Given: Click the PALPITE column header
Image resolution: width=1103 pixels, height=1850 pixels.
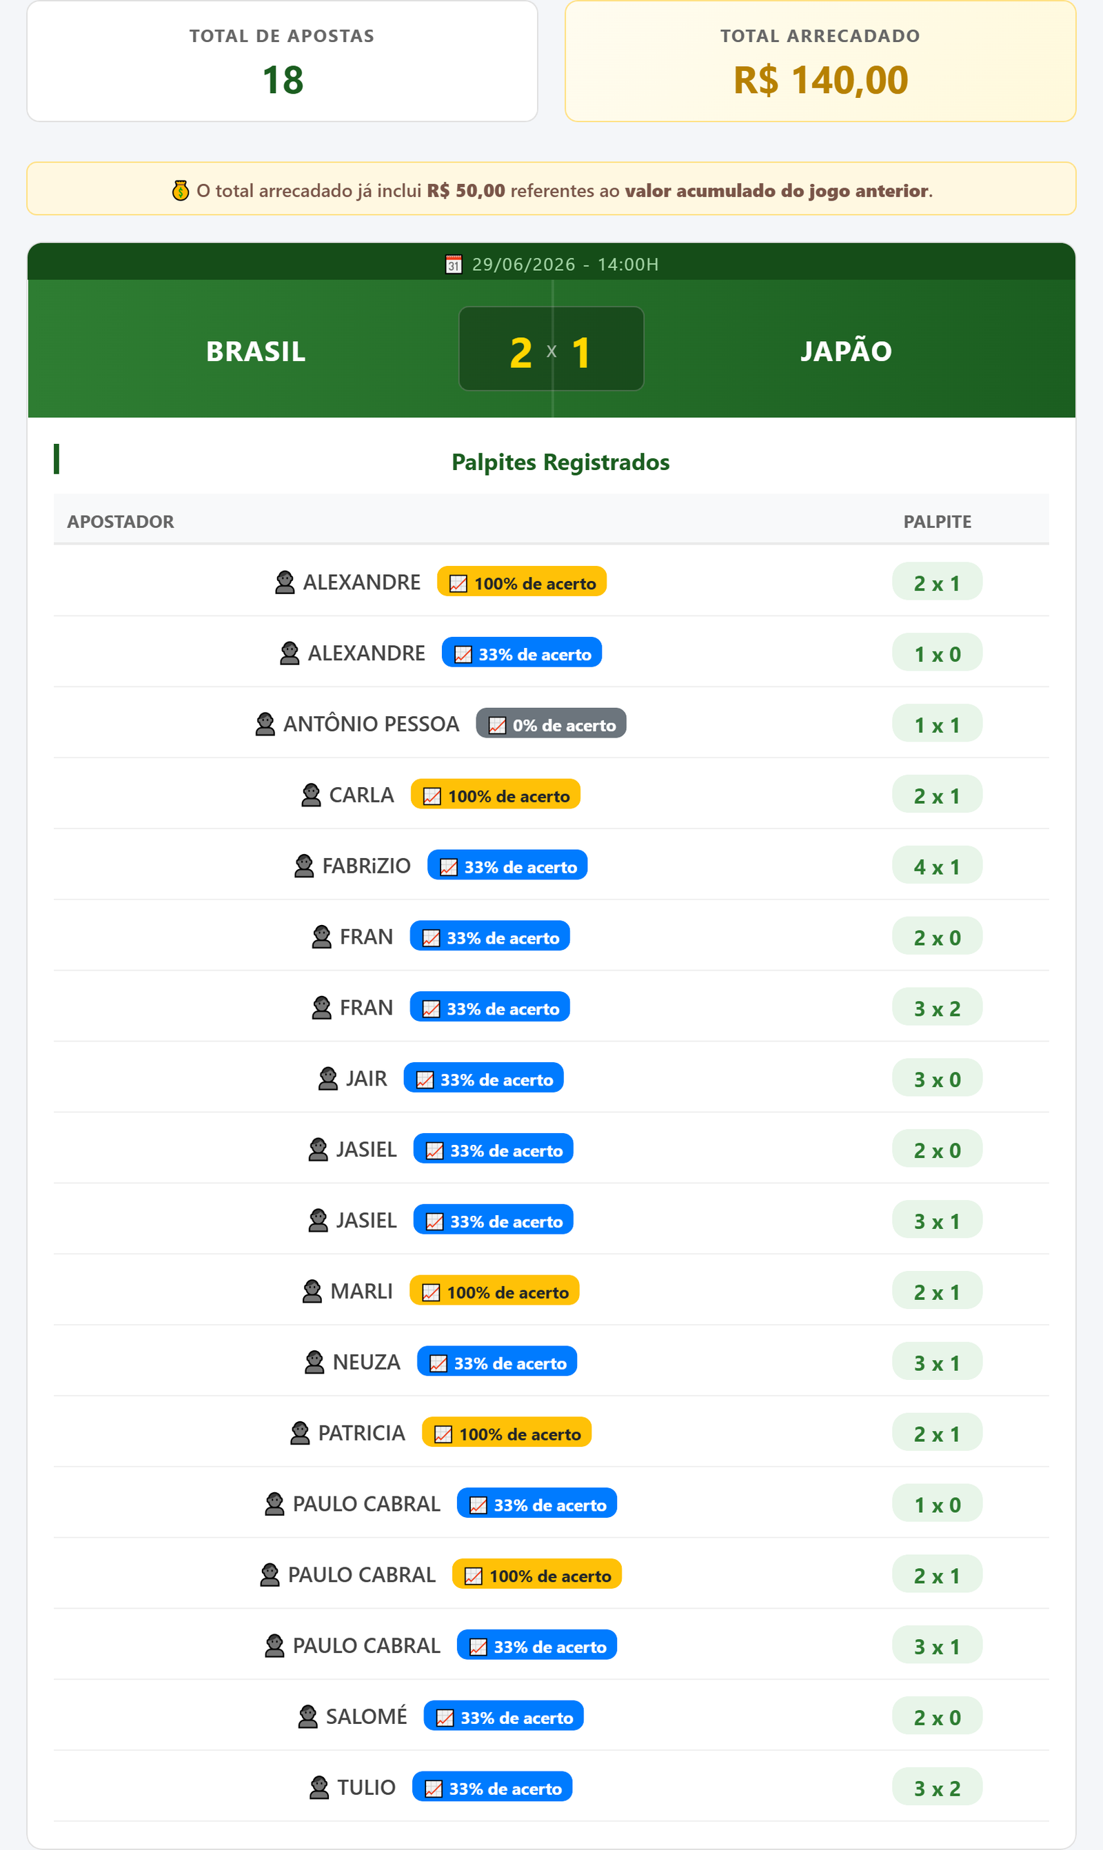Looking at the screenshot, I should pyautogui.click(x=938, y=522).
